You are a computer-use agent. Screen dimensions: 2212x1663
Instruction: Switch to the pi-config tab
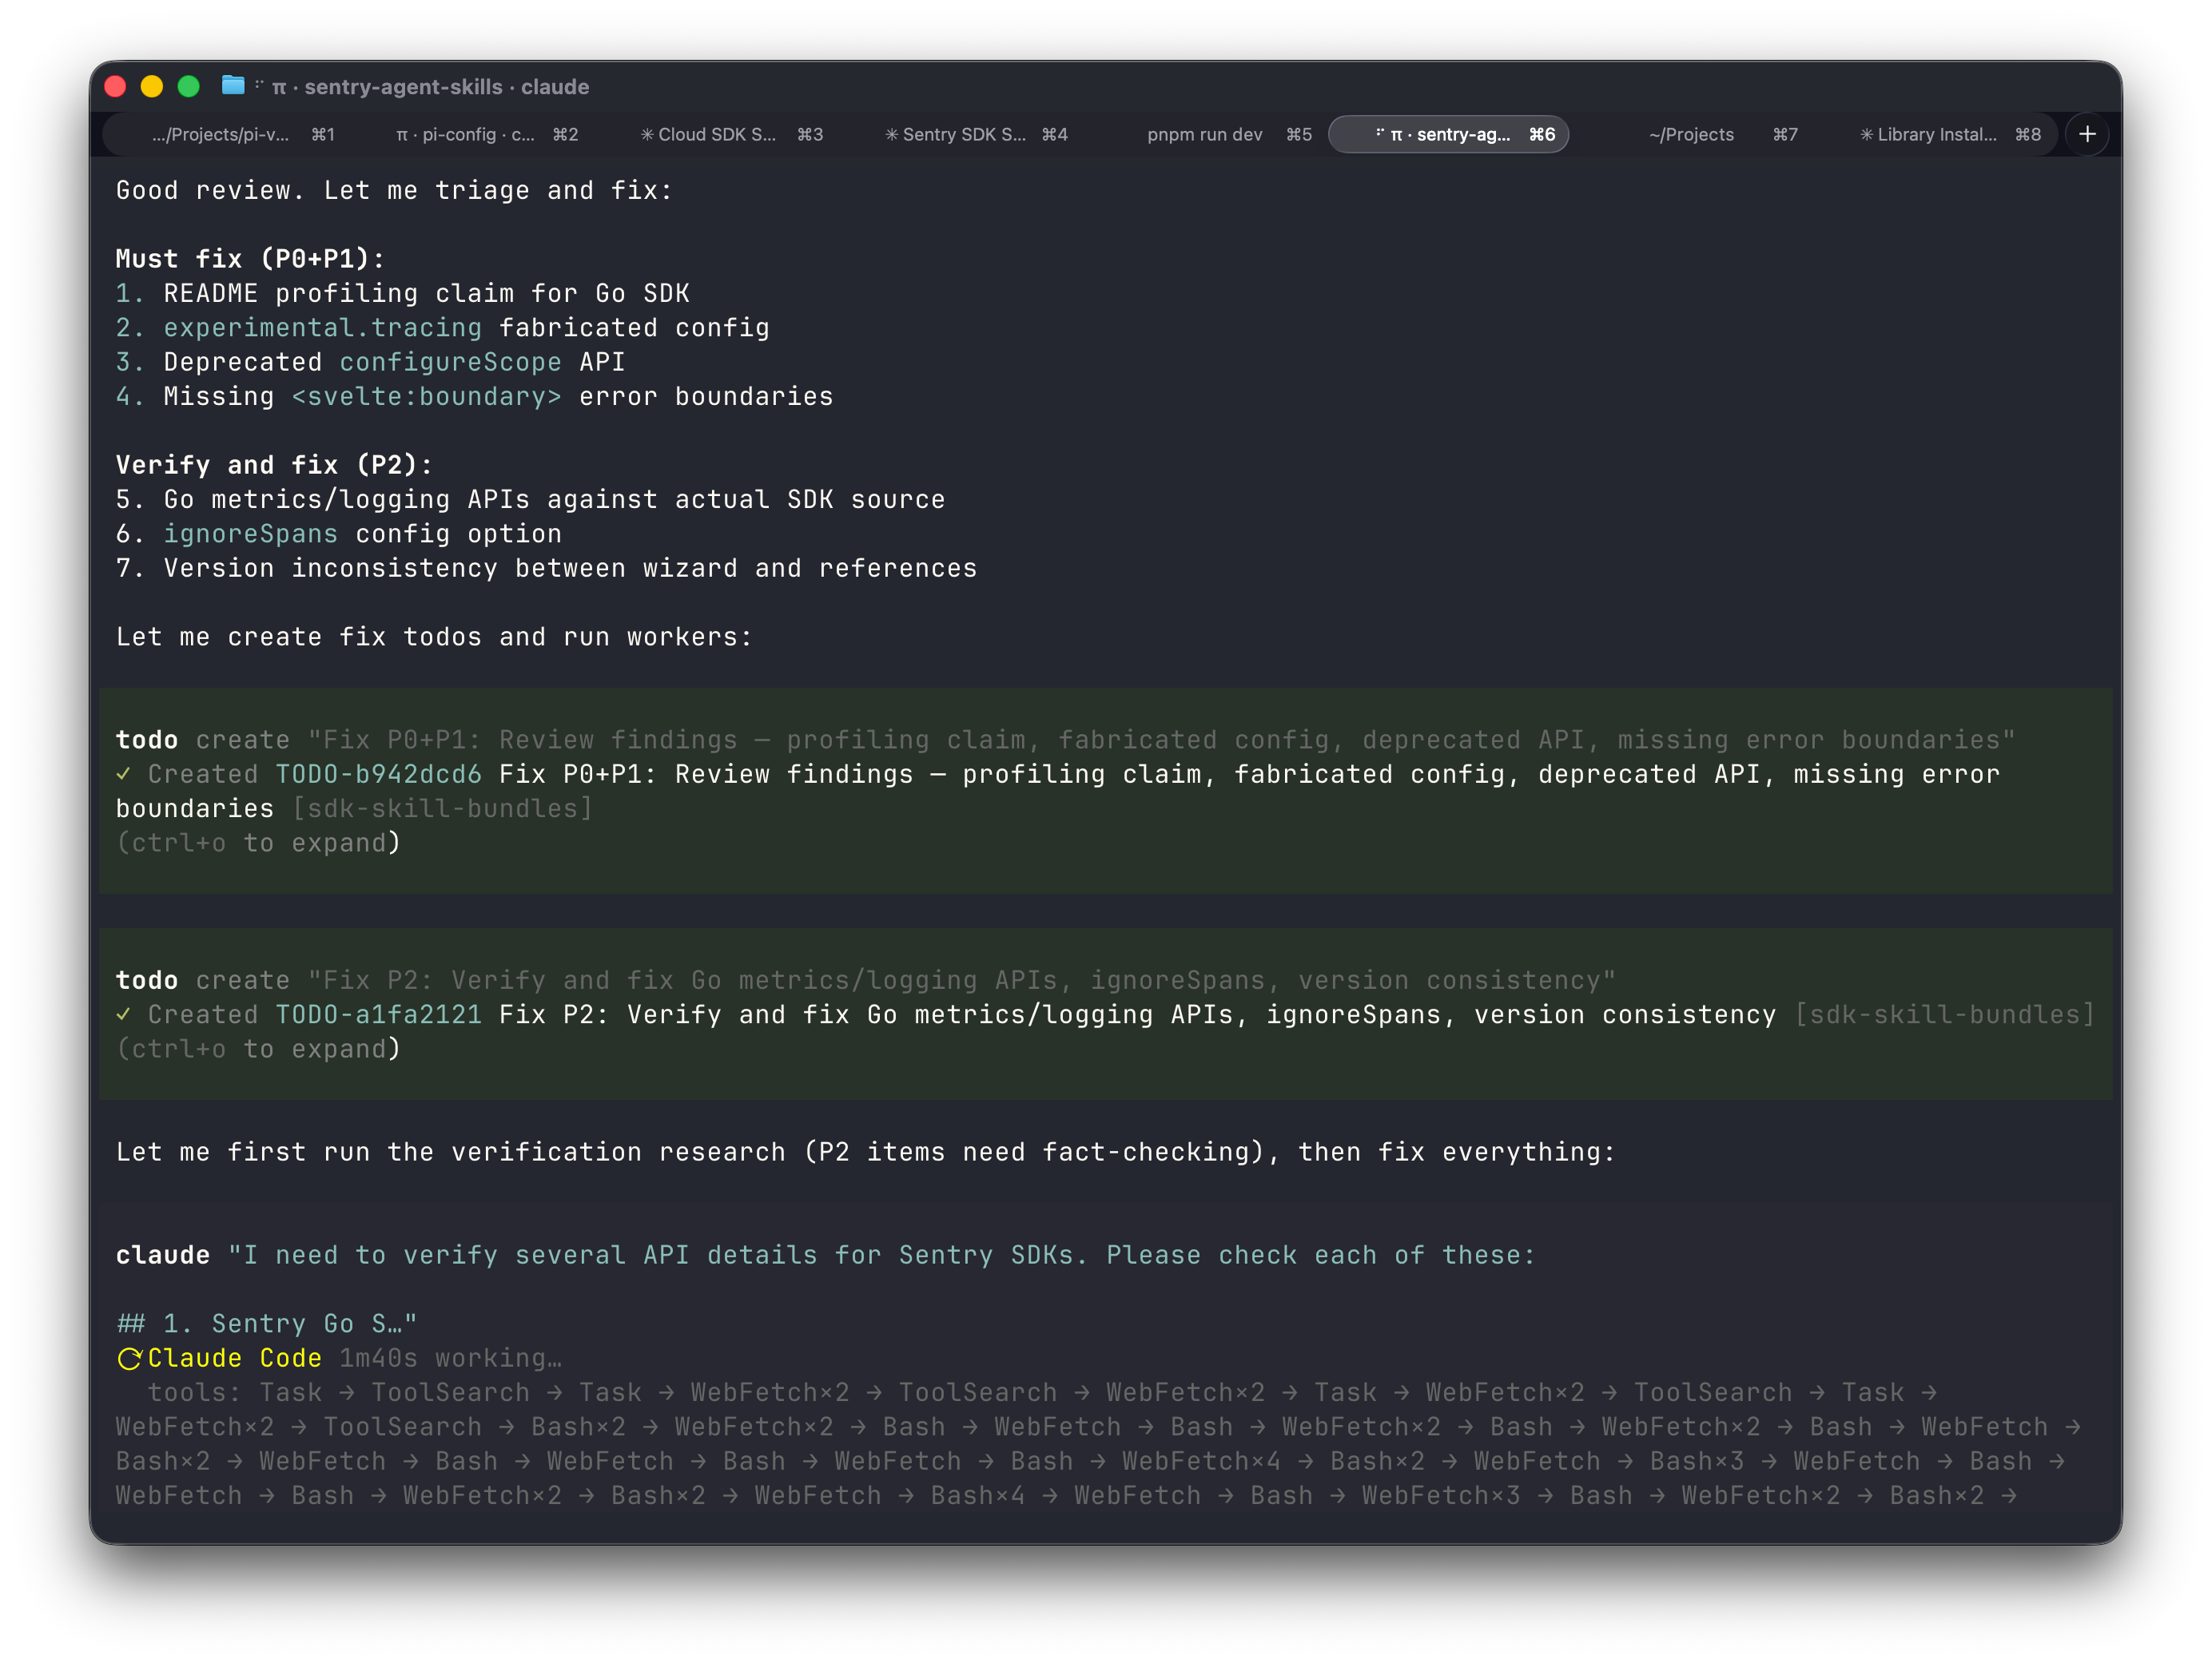(x=465, y=134)
